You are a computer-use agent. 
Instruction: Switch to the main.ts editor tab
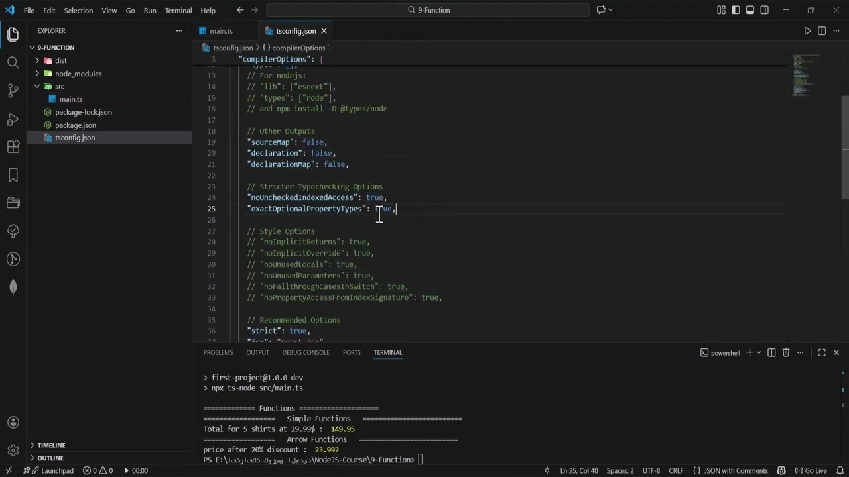coord(221,31)
